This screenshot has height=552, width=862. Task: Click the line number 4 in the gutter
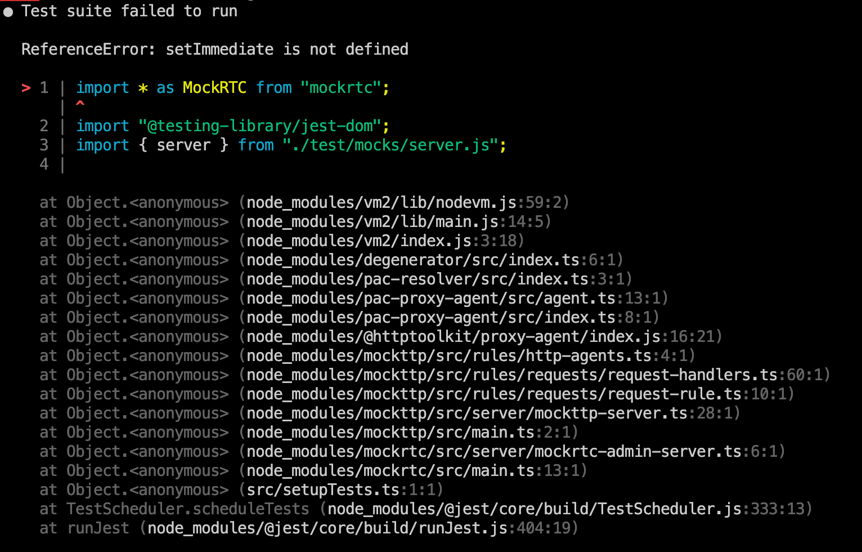click(44, 164)
